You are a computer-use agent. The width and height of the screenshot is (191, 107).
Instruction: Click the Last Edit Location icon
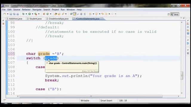click(103, 14)
